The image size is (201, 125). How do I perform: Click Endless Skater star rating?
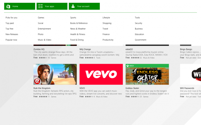[135, 97]
